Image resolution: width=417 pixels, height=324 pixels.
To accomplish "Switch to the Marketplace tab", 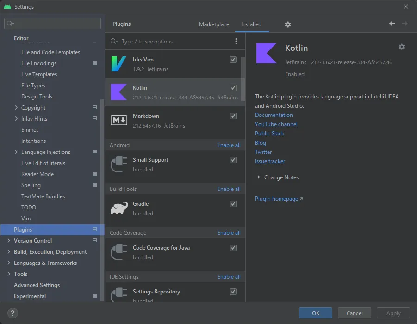I will (214, 24).
